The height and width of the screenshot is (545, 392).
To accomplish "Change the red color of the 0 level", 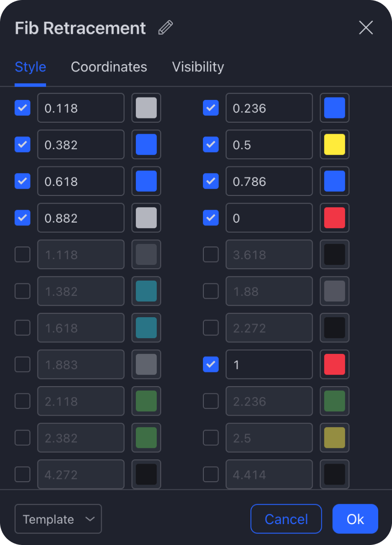I will [x=335, y=218].
